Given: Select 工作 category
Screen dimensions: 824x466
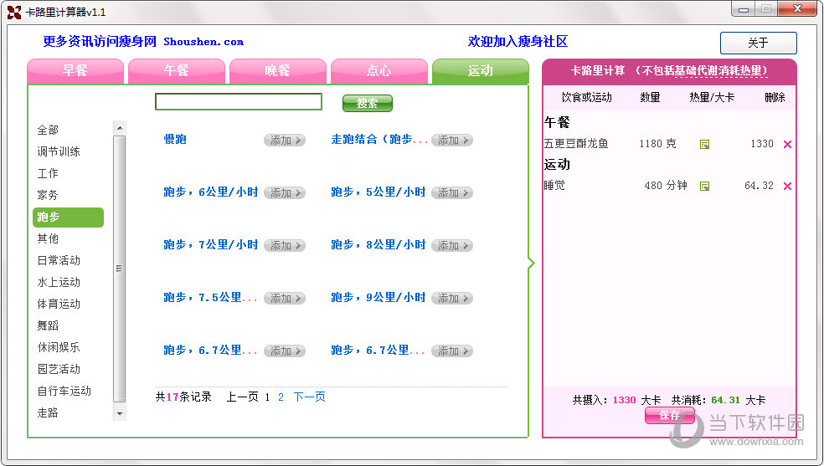Looking at the screenshot, I should click(x=48, y=173).
